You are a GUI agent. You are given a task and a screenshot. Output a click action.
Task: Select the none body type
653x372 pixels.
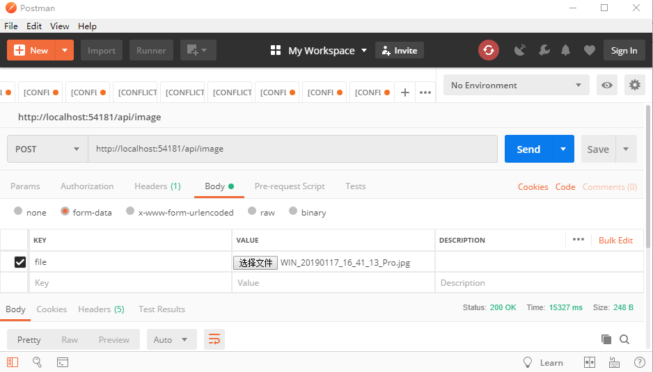click(18, 211)
